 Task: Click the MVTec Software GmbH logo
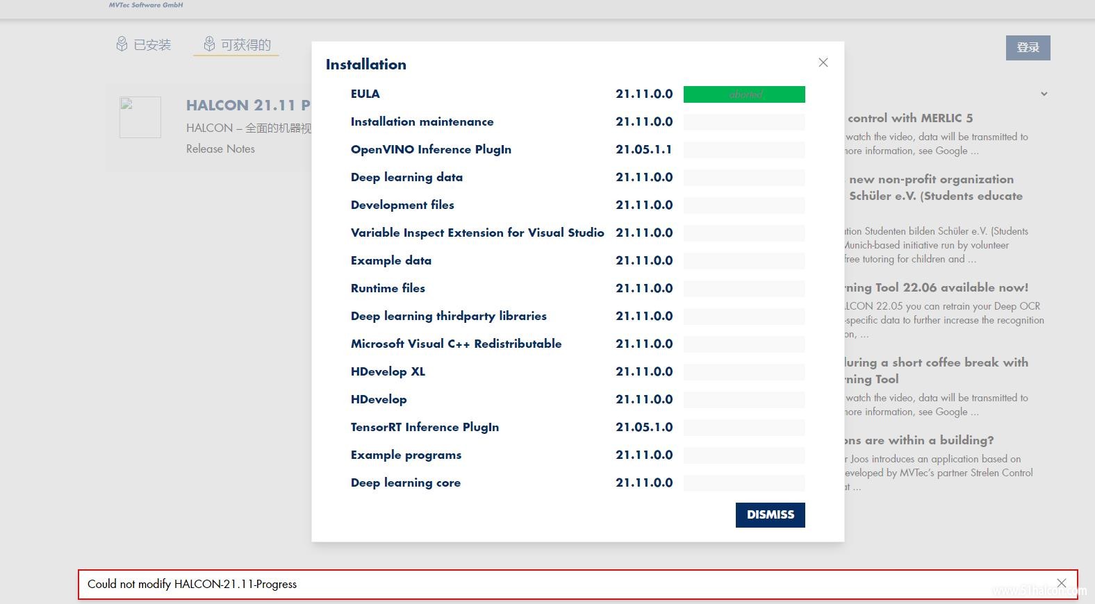(x=146, y=5)
